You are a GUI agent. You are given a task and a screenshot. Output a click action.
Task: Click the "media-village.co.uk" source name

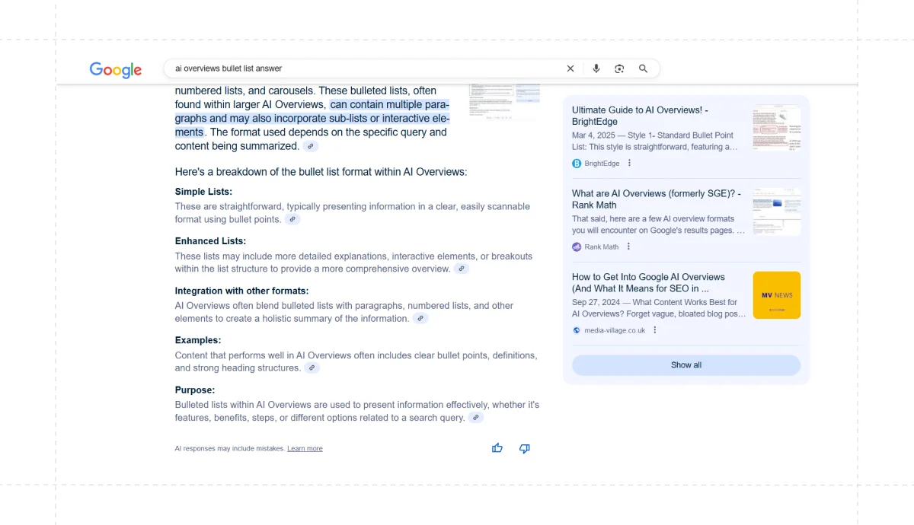tap(615, 331)
